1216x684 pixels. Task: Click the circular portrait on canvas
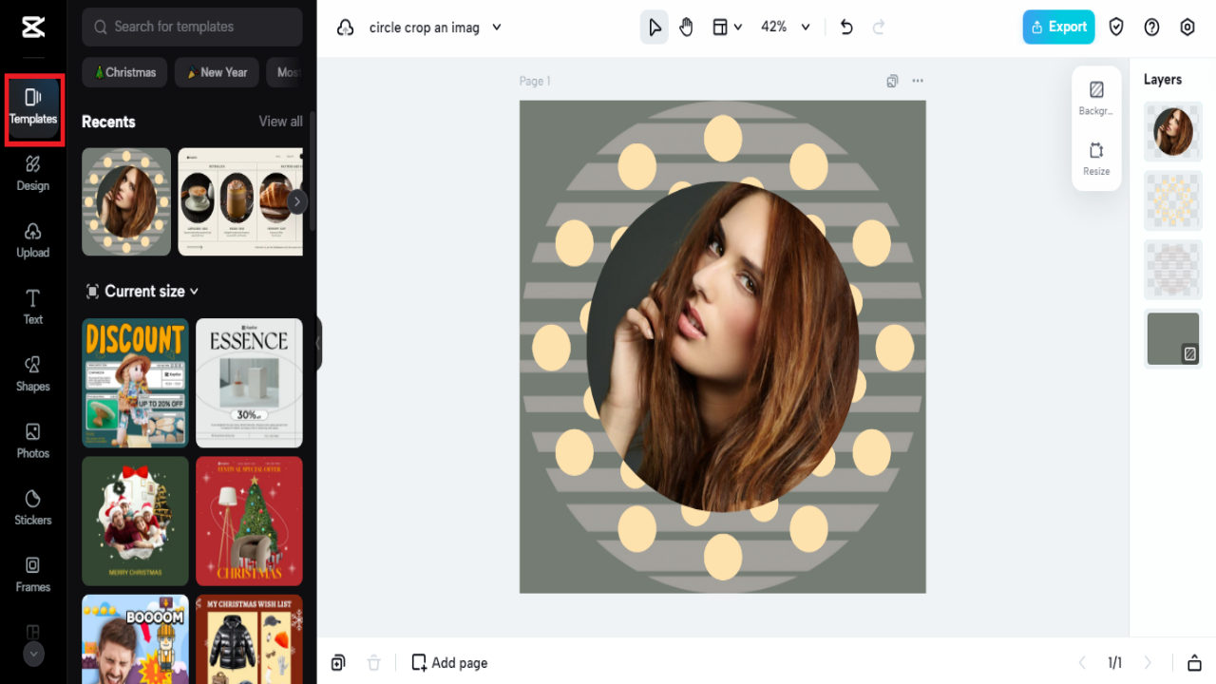(x=723, y=347)
